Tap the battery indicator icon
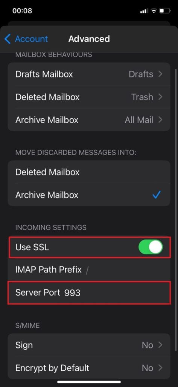 165,11
